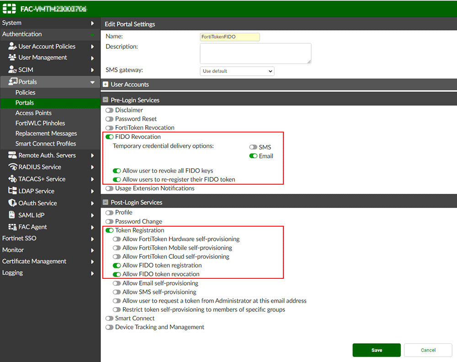Expand the Monitor menu
Image resolution: width=457 pixels, height=362 pixels.
click(50, 250)
